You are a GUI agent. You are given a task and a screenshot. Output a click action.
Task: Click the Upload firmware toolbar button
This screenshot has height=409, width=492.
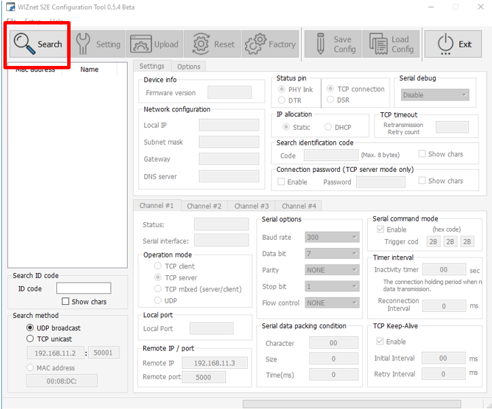point(154,44)
